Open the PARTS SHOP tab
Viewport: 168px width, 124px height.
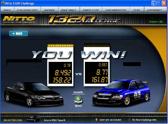(x=91, y=10)
